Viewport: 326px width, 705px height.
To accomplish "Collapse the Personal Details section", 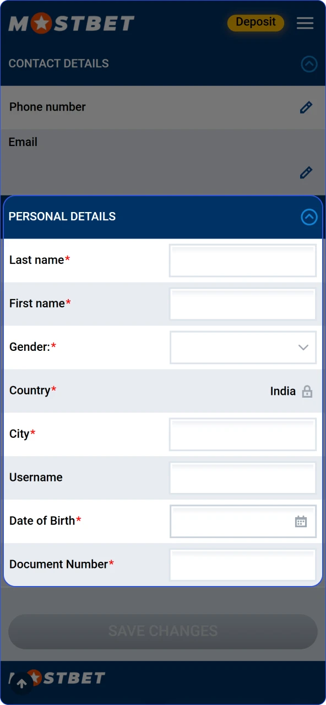I will 309,217.
